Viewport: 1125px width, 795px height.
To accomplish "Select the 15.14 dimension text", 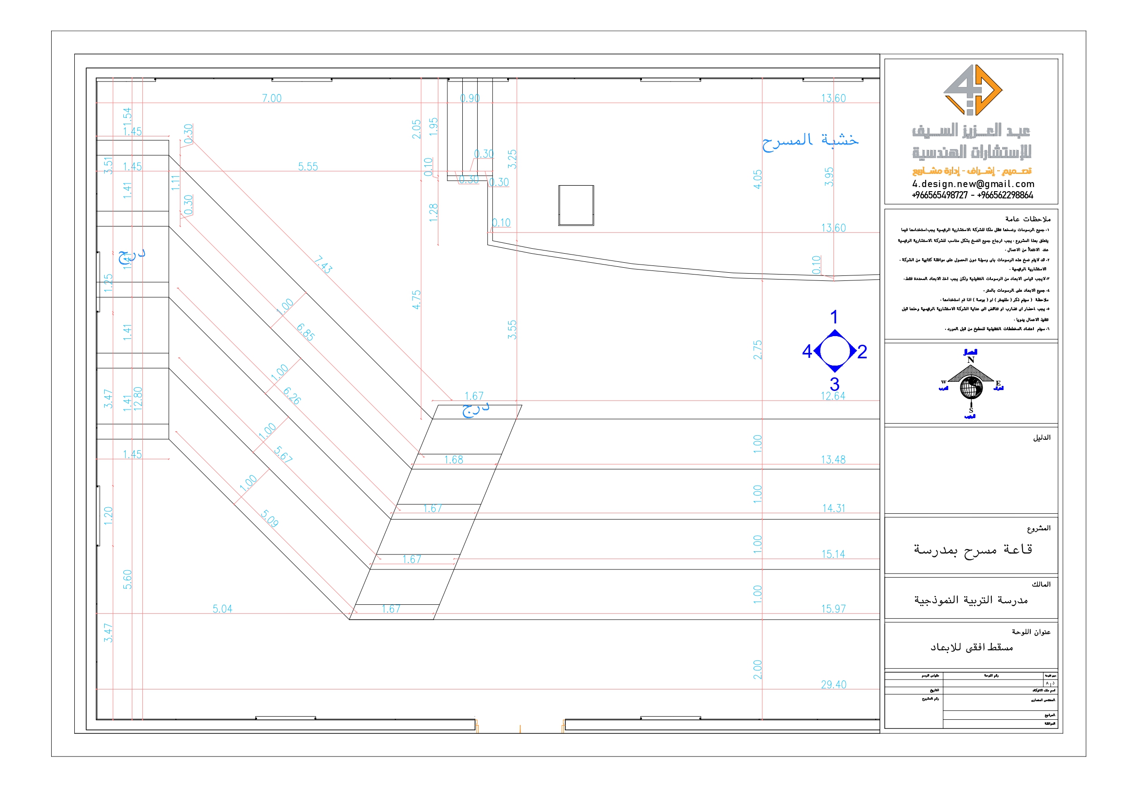I will tap(834, 554).
